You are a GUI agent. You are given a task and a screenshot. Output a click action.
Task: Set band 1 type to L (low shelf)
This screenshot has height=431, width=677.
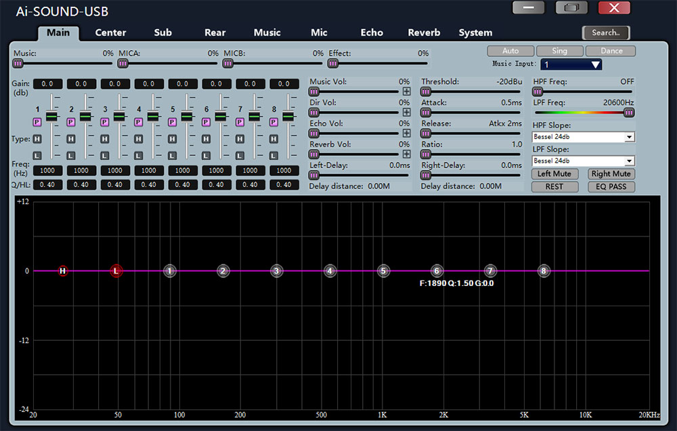point(37,156)
